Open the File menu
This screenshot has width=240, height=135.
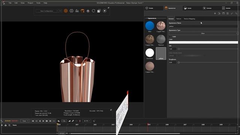tap(10, 3)
